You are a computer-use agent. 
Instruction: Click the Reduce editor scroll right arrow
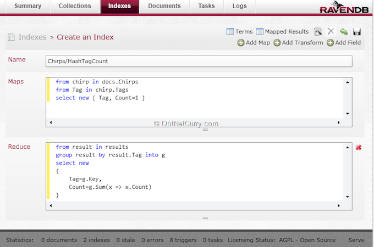[339, 206]
